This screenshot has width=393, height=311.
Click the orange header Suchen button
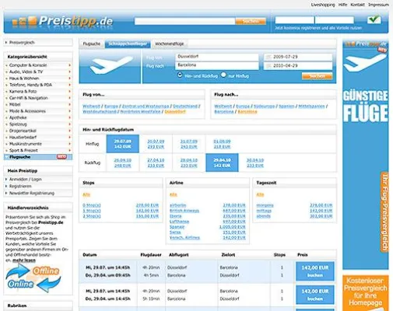[x=251, y=21]
